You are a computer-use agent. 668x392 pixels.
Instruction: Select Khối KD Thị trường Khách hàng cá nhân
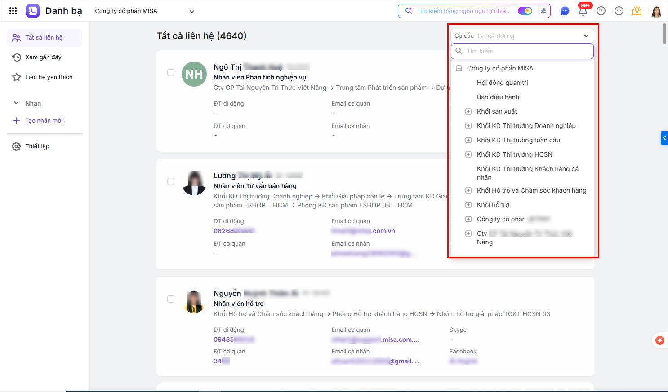pos(528,173)
